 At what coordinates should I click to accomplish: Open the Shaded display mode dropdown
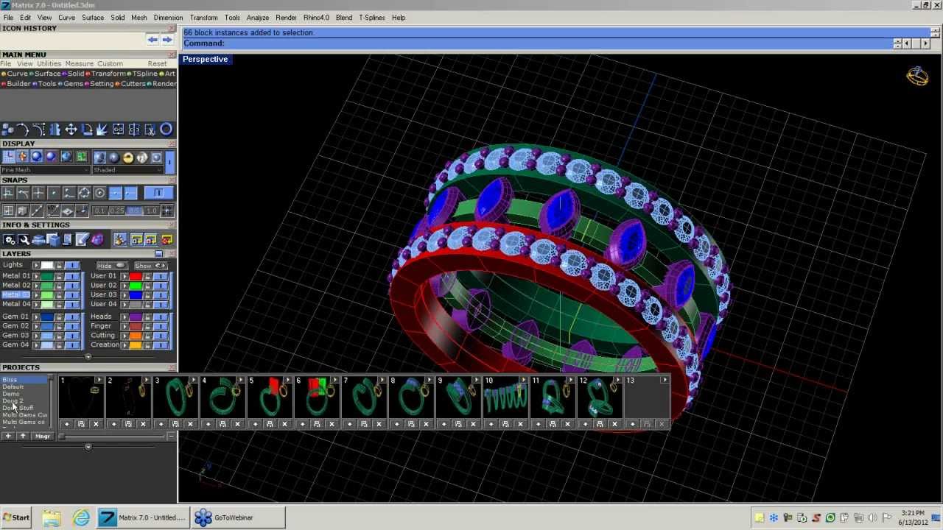pos(128,170)
